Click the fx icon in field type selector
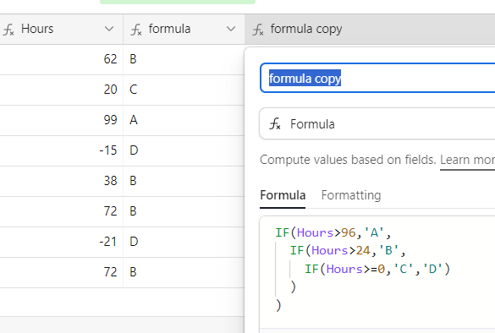Screen dimensions: 495x333 (275, 124)
